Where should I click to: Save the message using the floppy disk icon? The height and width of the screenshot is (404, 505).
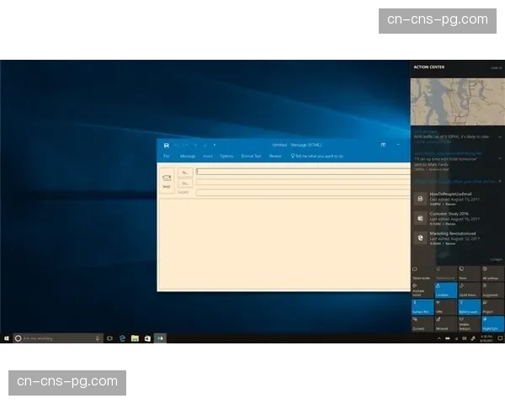click(x=167, y=146)
